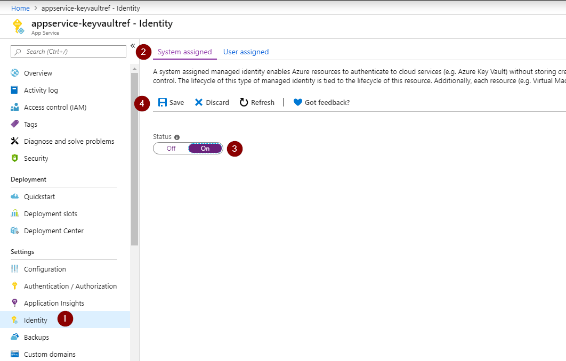Click the sidebar scrollbar up arrow

[134, 69]
